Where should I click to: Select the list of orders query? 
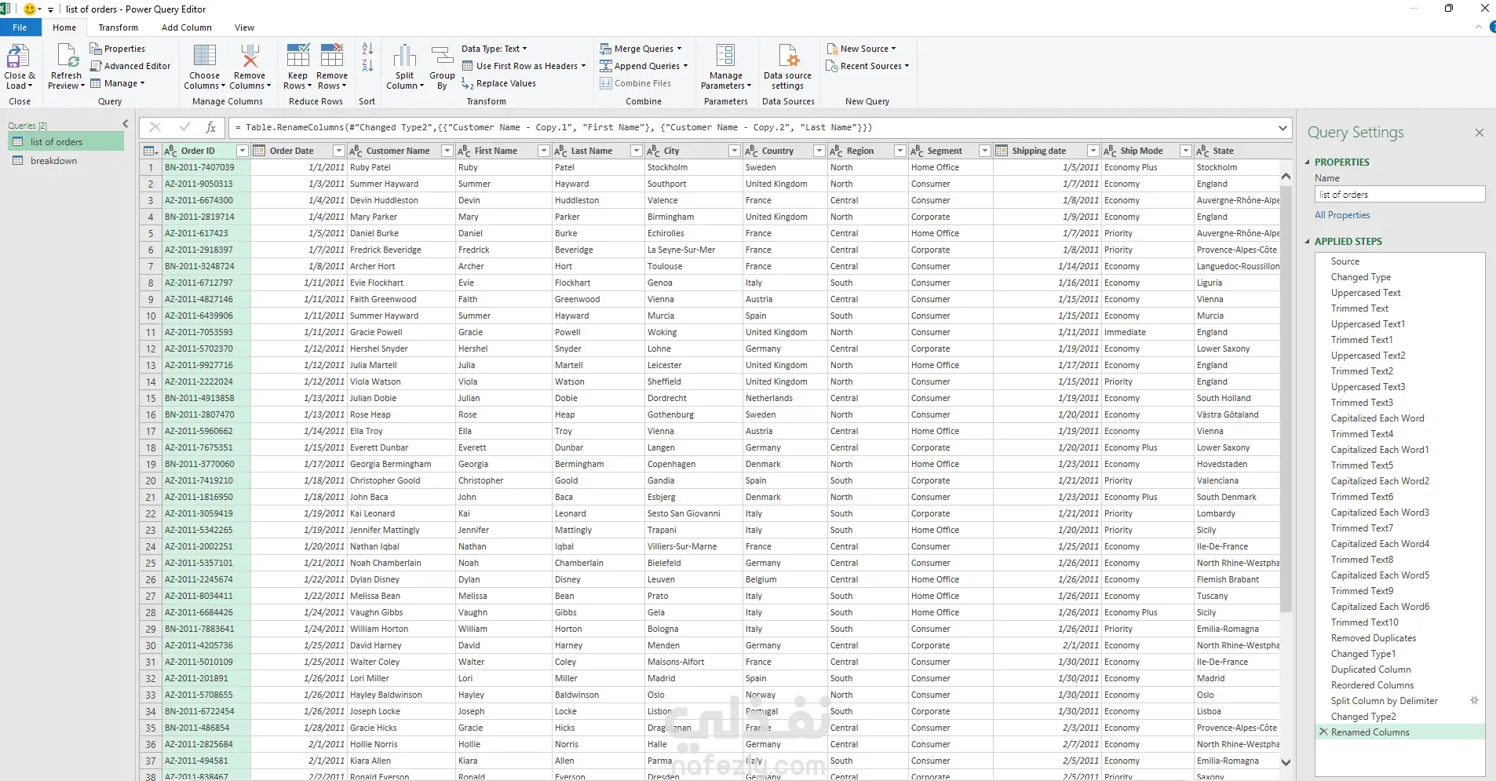(x=66, y=142)
